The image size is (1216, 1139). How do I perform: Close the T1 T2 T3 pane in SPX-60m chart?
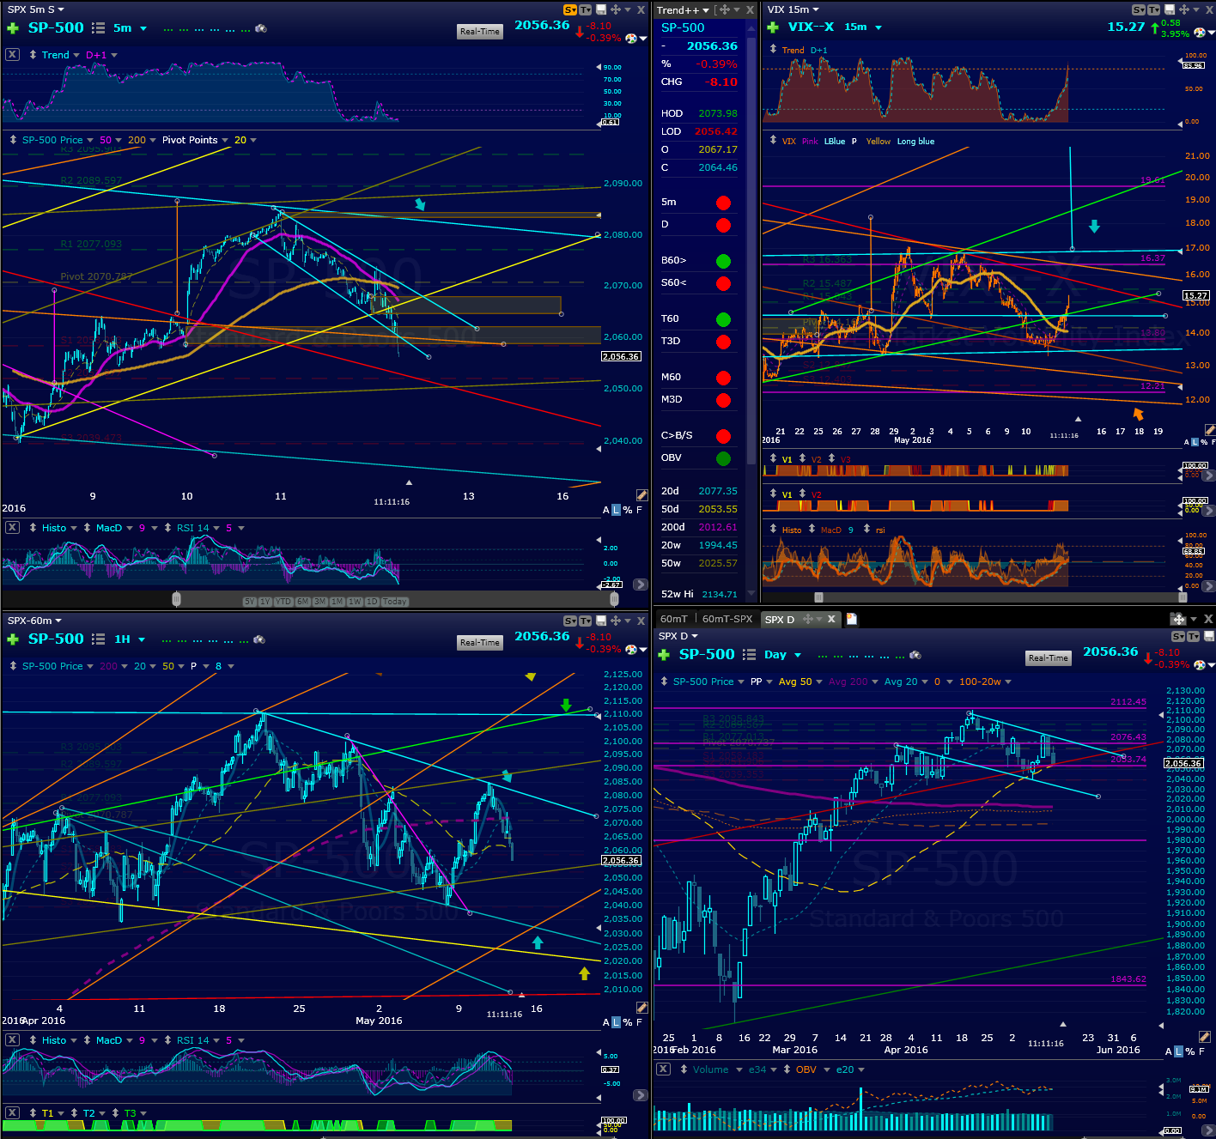[12, 1112]
